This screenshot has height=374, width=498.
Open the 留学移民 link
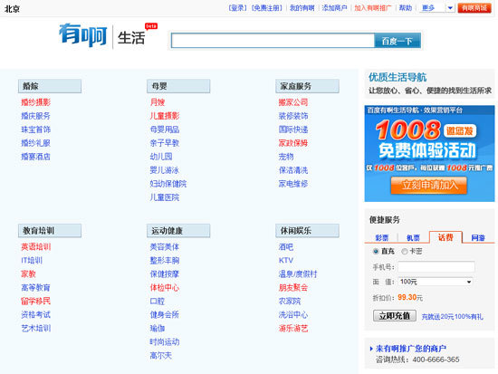tap(35, 302)
